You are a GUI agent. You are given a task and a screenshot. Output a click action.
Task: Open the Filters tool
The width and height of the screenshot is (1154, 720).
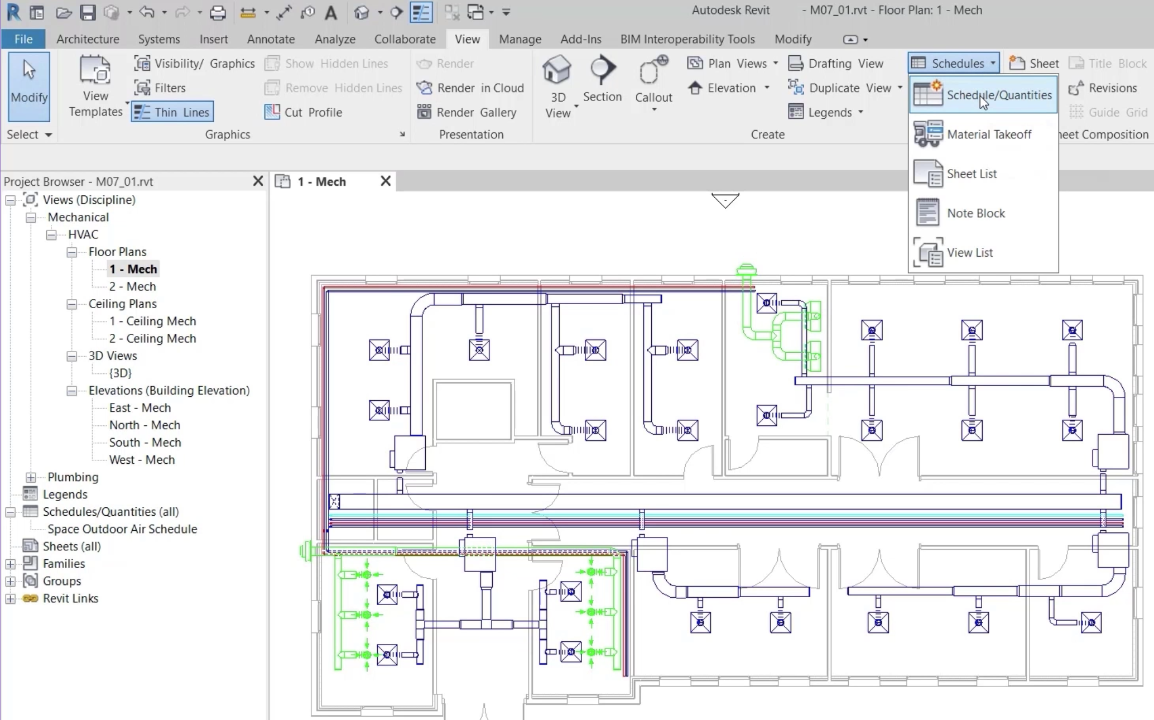point(160,88)
